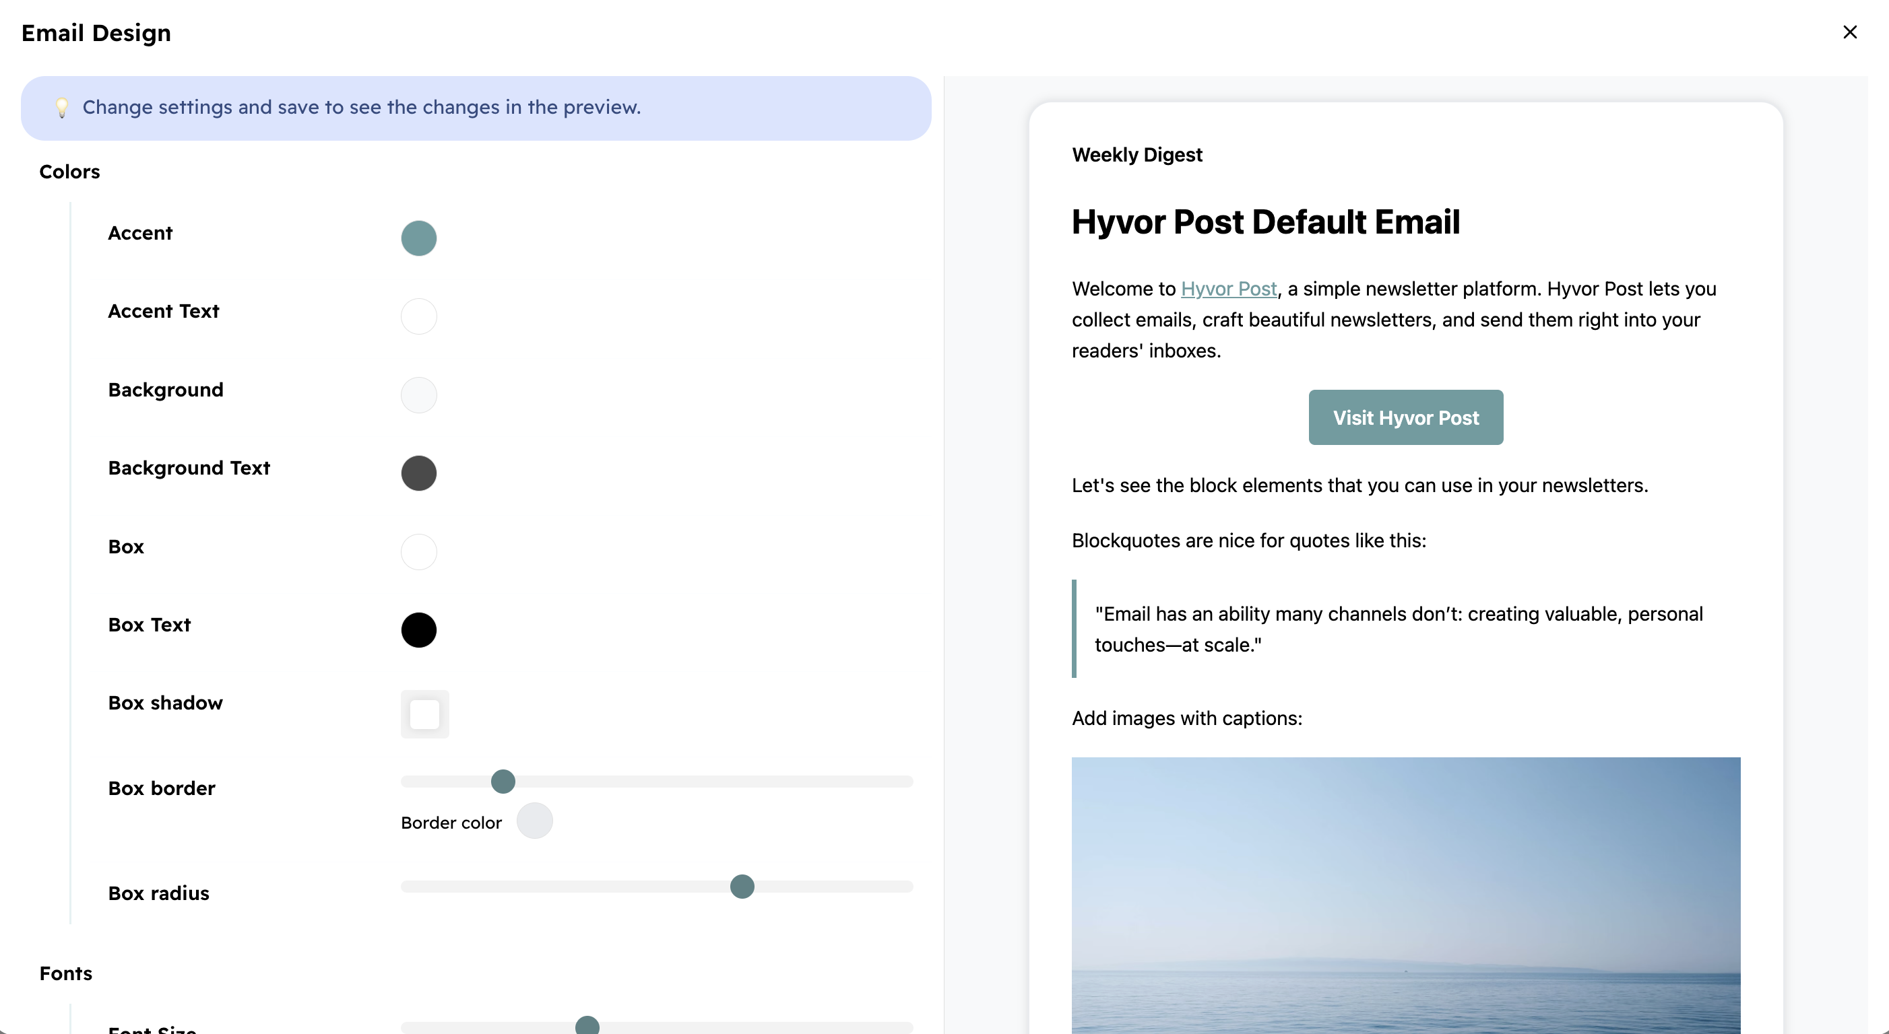Click the Weekly Digest header text
This screenshot has height=1034, width=1889.
pyautogui.click(x=1136, y=155)
